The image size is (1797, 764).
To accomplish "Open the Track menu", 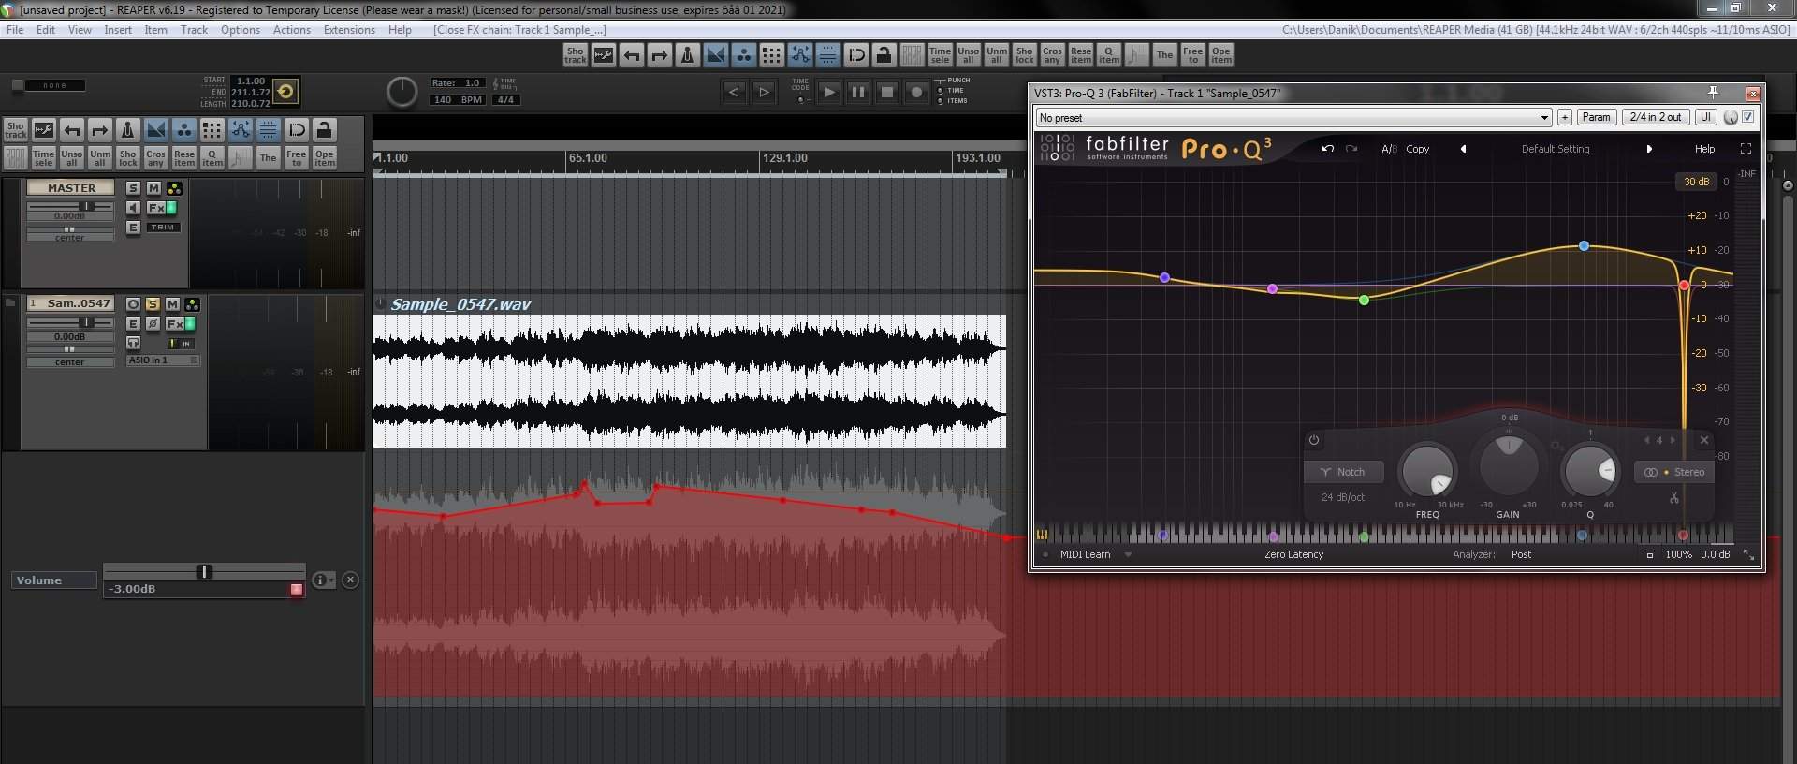I will (194, 30).
